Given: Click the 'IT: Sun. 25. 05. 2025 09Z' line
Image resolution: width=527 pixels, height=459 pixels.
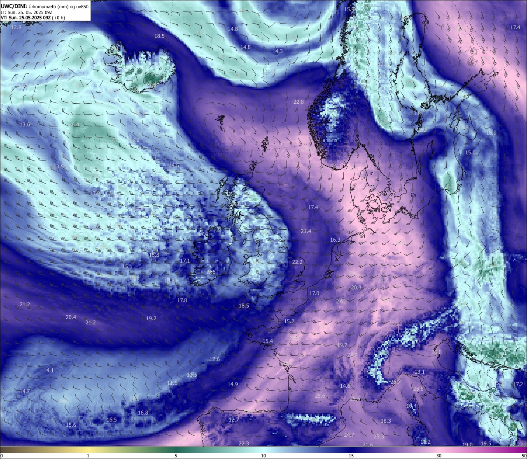Looking at the screenshot, I should (26, 12).
